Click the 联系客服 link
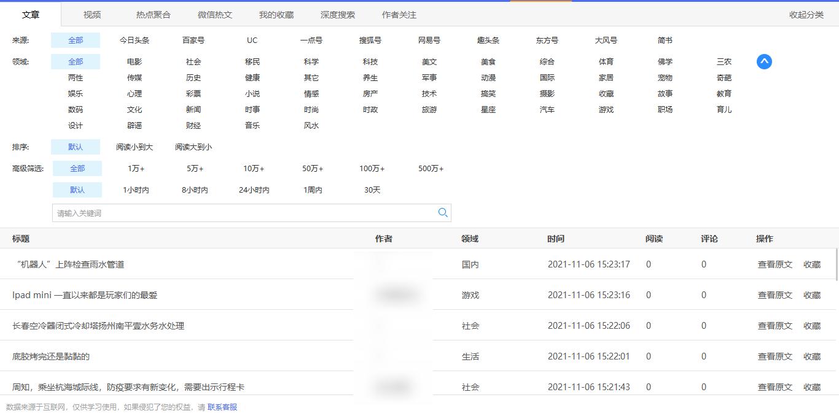The width and height of the screenshot is (839, 419). [222, 407]
